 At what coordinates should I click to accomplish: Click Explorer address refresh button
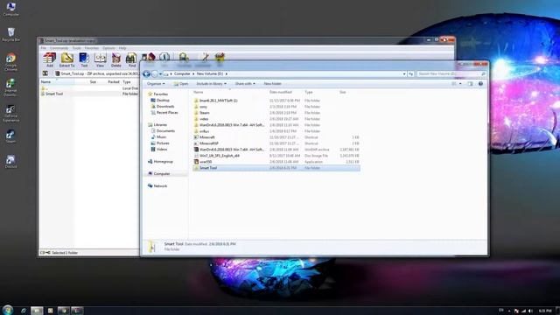[410, 73]
